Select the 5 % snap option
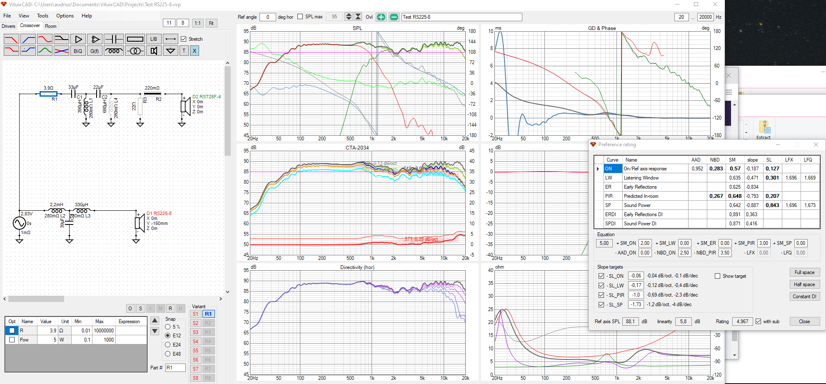Viewport: 826px width, 384px height. pos(168,327)
